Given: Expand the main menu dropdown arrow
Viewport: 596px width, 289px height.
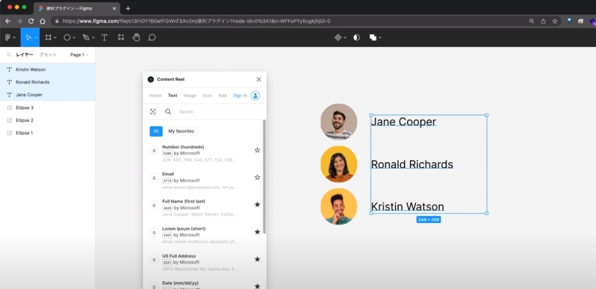Looking at the screenshot, I should 14,38.
